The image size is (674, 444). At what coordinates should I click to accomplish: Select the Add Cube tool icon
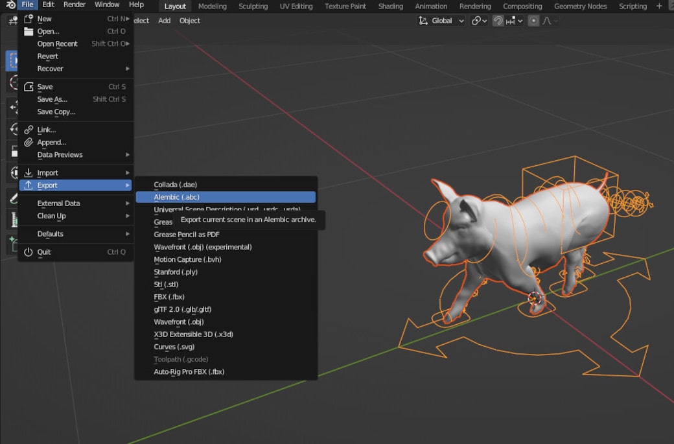12,244
